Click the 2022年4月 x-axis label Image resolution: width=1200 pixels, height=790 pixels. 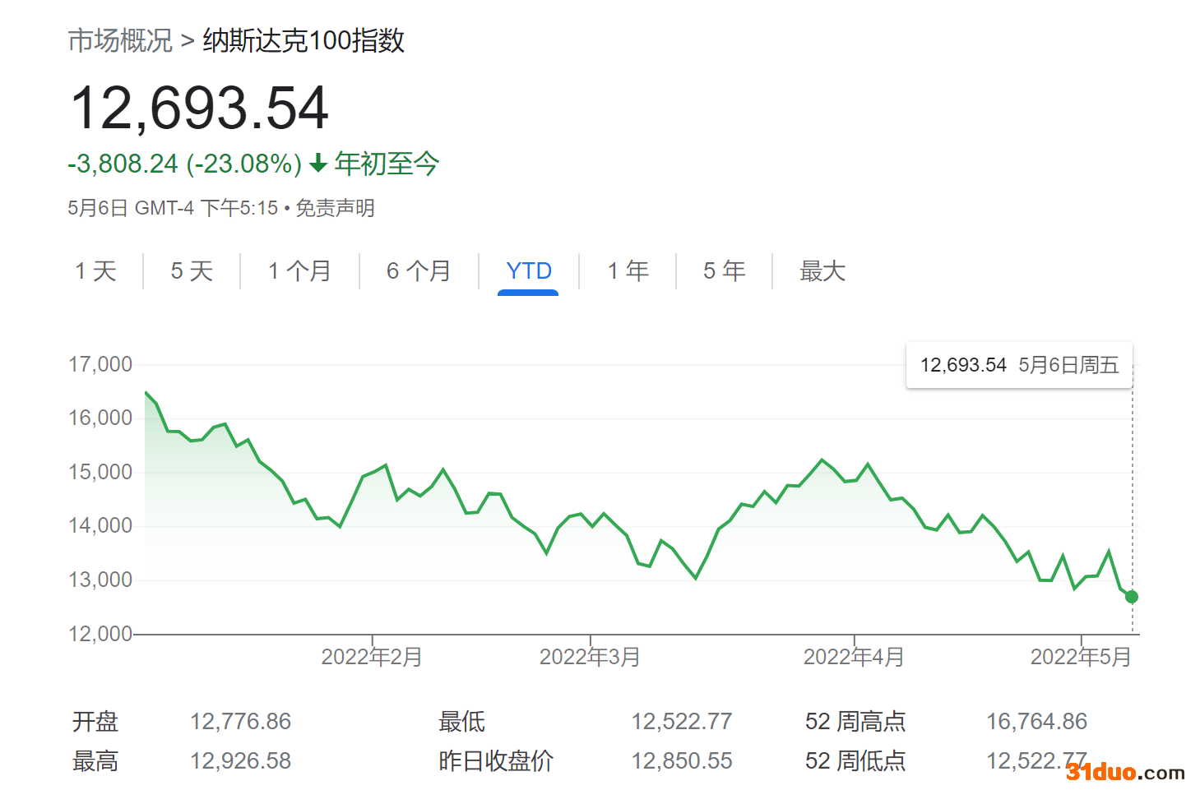pyautogui.click(x=854, y=657)
